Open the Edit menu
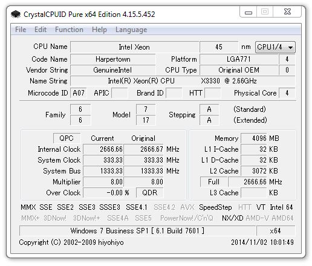The image size is (312, 266). pyautogui.click(x=41, y=30)
